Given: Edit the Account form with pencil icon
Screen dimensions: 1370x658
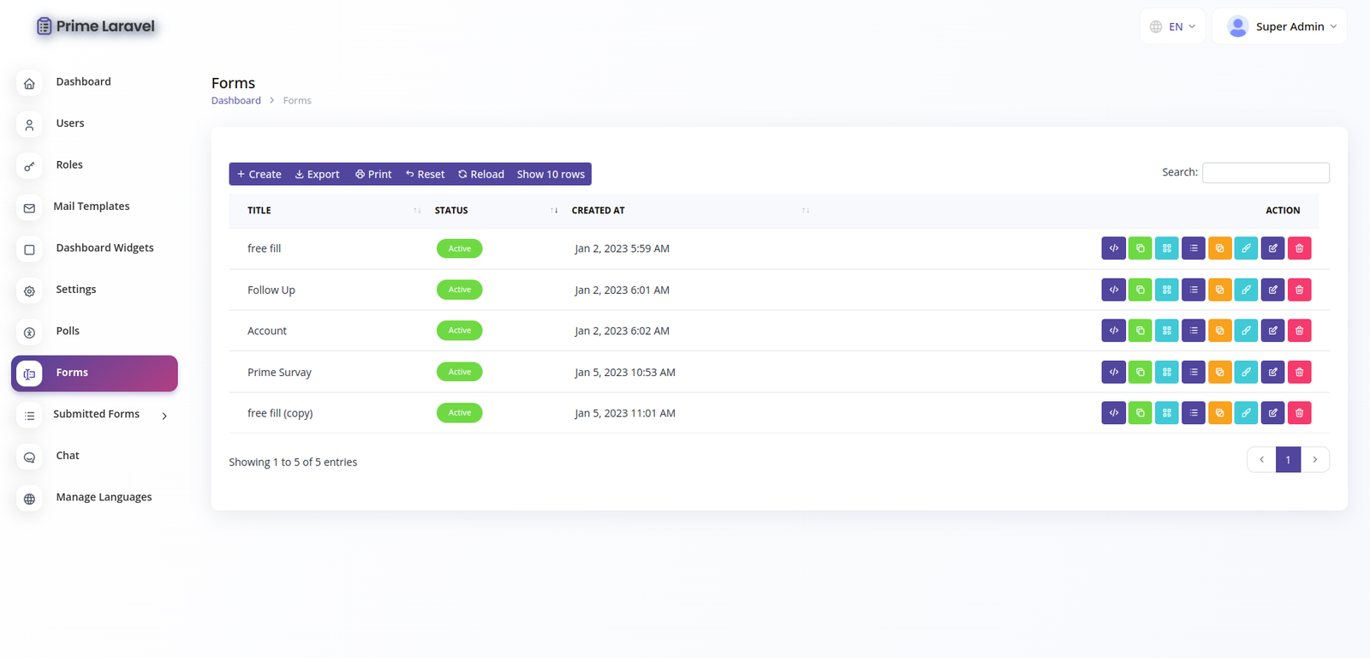Looking at the screenshot, I should click(1272, 331).
